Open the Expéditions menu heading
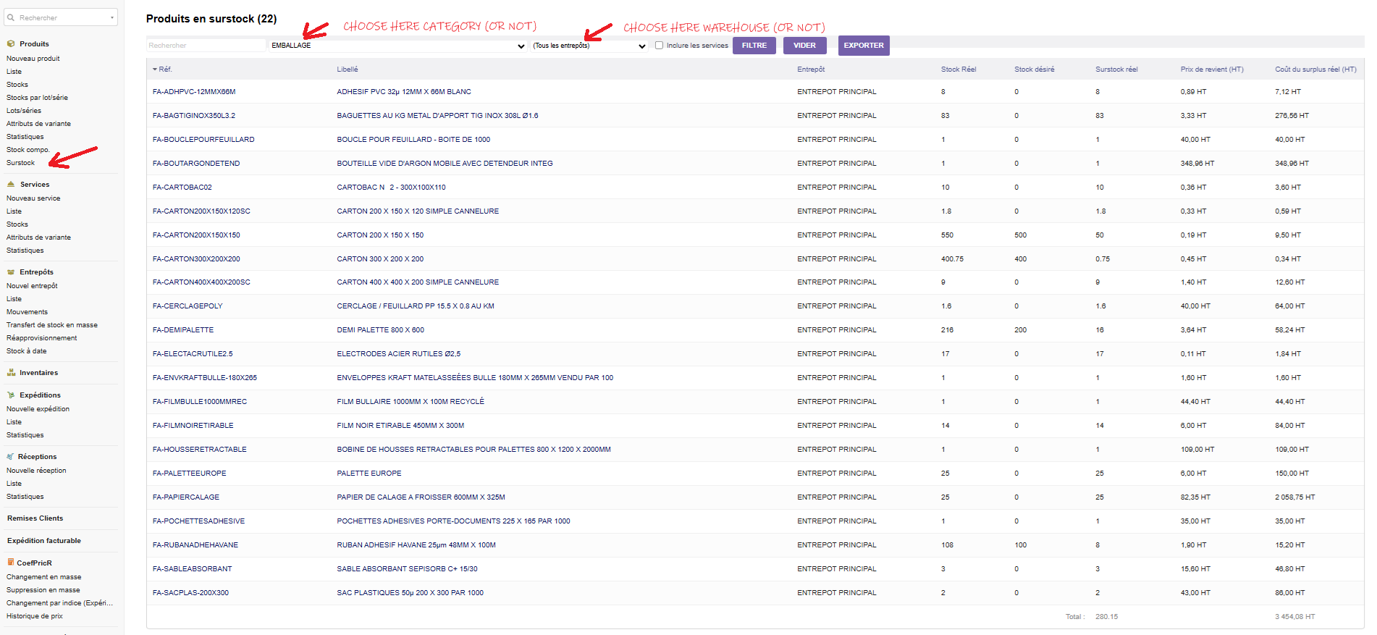1377x635 pixels. [x=41, y=395]
